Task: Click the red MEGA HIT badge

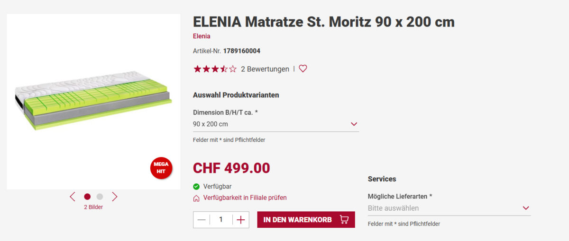Action: click(x=161, y=168)
